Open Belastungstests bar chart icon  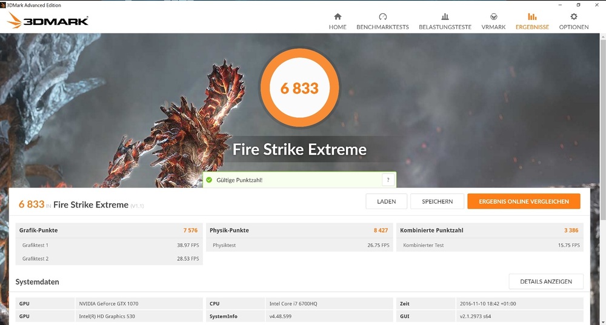(445, 17)
